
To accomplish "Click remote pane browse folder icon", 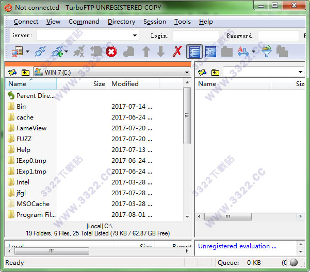I will (x=202, y=73).
